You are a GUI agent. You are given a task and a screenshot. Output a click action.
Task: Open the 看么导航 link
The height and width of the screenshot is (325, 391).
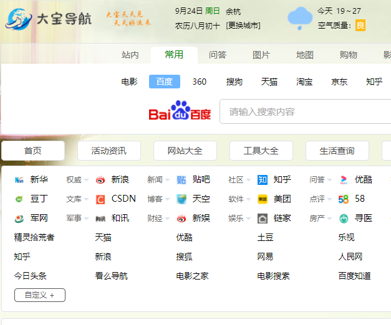[x=111, y=276]
